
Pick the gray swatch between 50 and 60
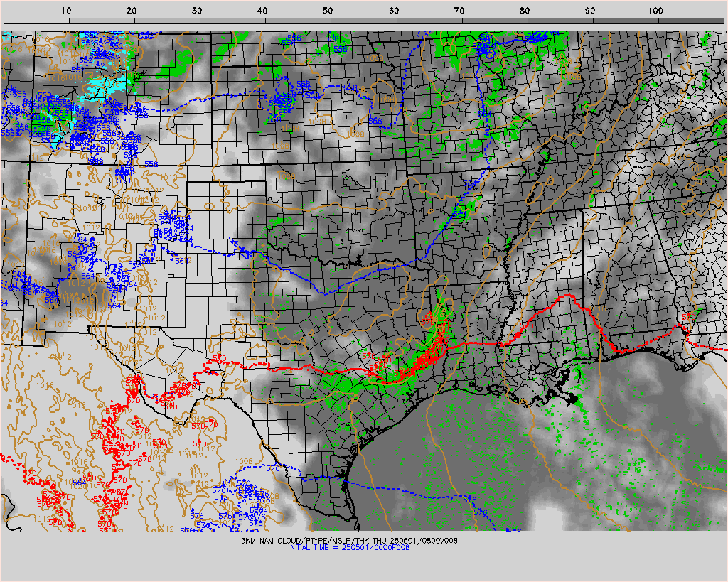click(x=364, y=21)
